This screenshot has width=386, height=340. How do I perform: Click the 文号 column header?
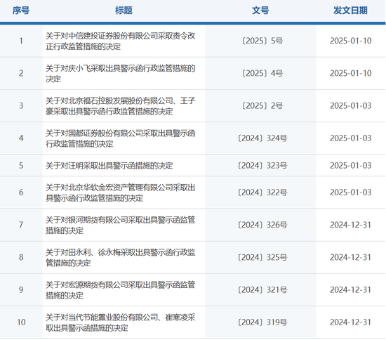click(x=260, y=11)
